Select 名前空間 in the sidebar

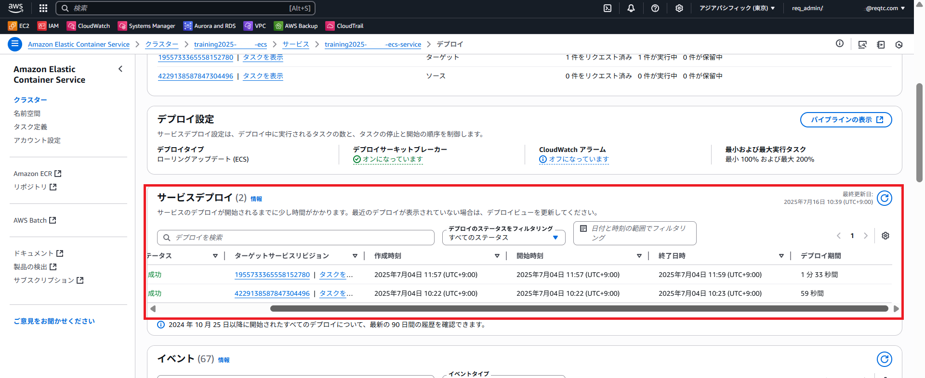[27, 113]
